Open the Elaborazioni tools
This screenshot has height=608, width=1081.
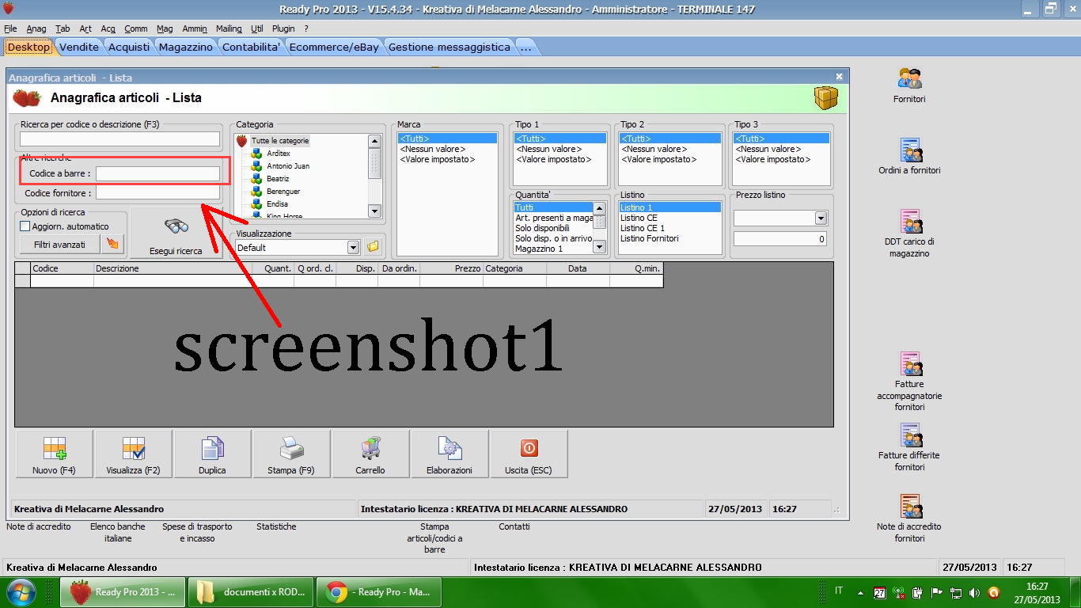449,454
